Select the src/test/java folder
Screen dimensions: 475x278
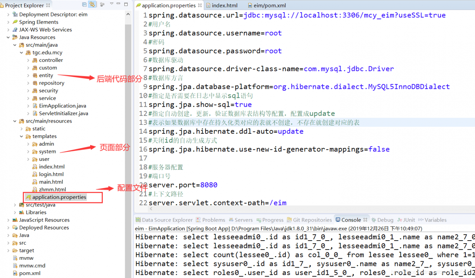point(40,205)
